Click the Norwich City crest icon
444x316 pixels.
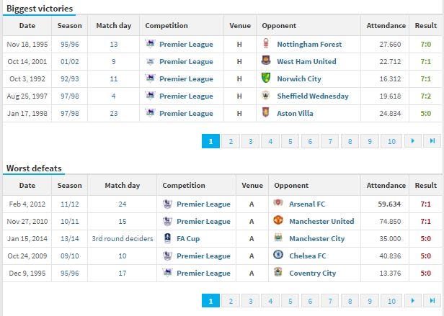[x=266, y=78]
